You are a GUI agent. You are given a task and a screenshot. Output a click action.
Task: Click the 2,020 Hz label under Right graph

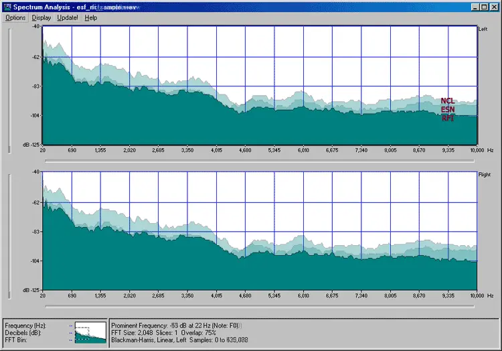point(129,295)
